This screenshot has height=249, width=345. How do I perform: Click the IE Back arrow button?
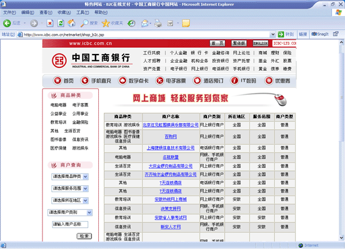pos(8,24)
